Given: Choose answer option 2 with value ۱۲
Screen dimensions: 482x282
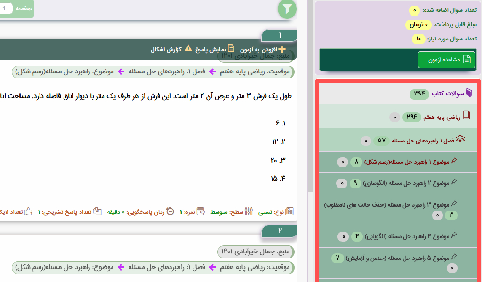Looking at the screenshot, I should point(279,141).
